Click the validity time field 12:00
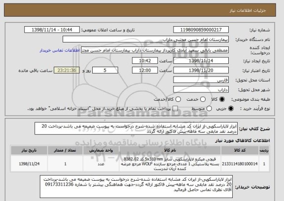 pyautogui.click(x=145, y=70)
